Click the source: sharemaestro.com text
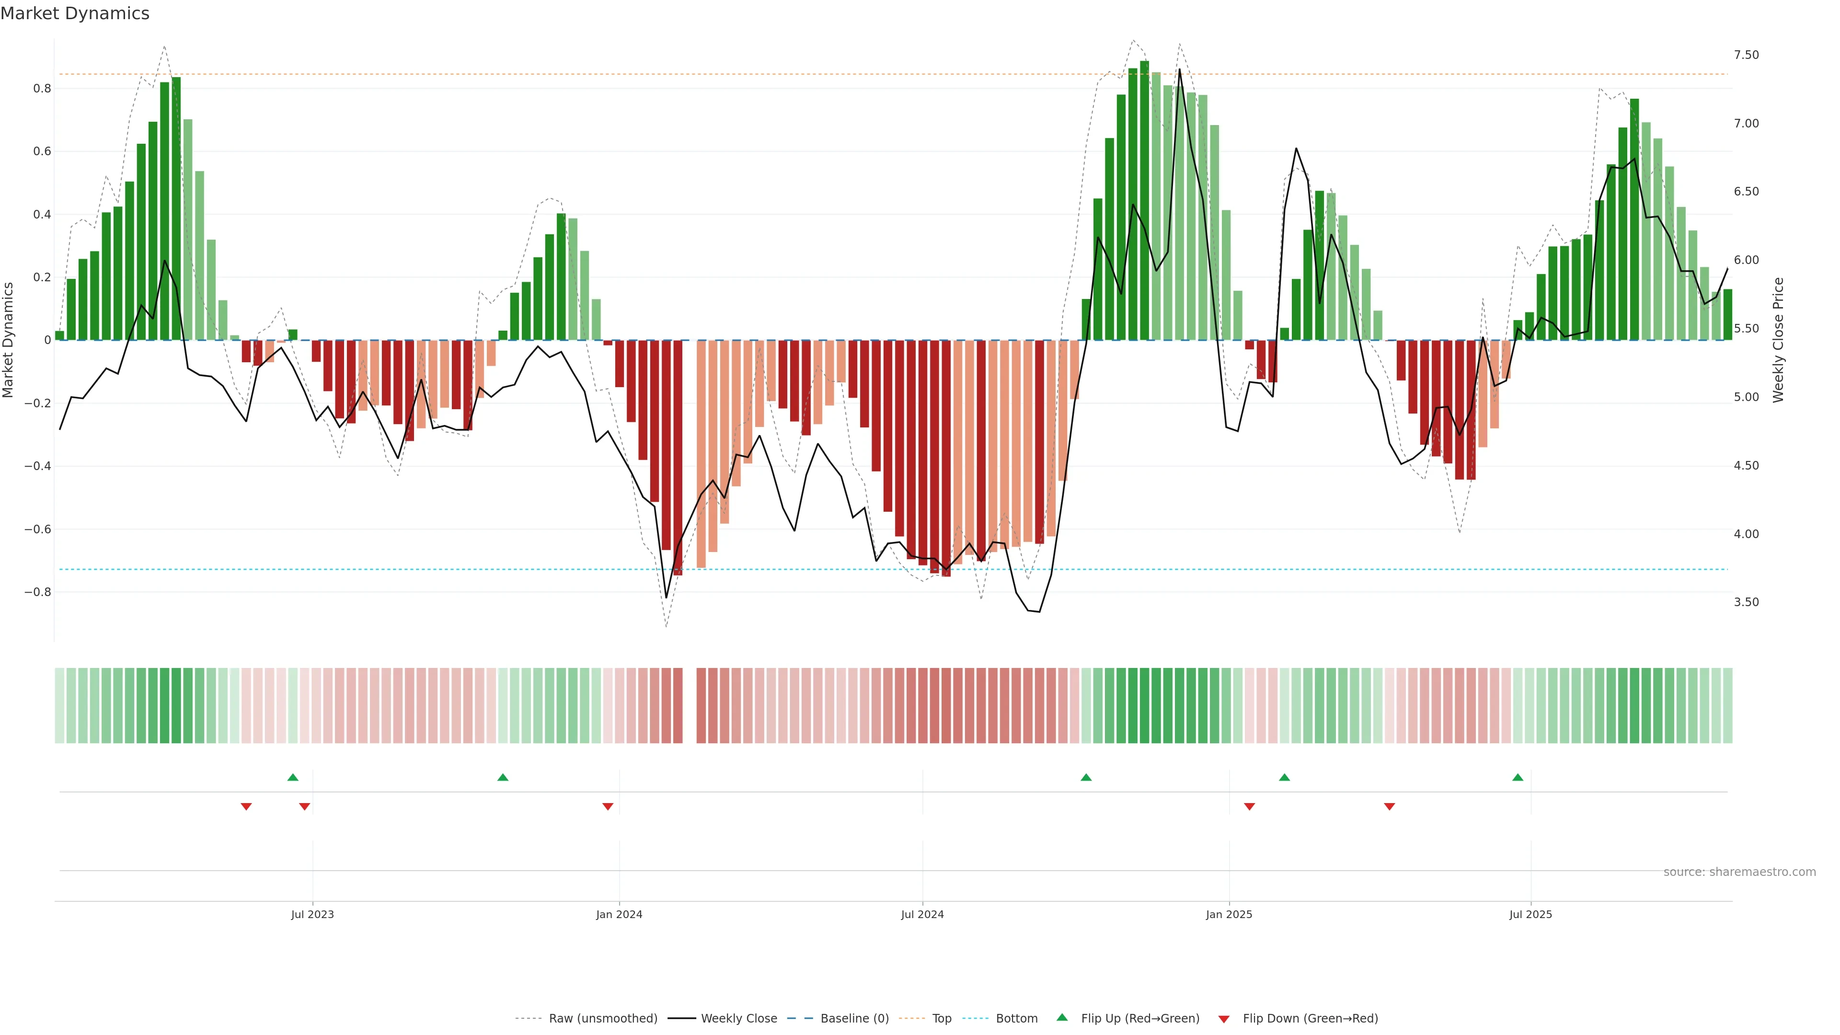The image size is (1840, 1035). pyautogui.click(x=1739, y=872)
